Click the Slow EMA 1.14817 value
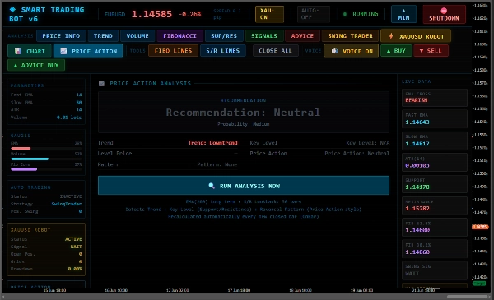494x300 pixels. tap(417, 144)
